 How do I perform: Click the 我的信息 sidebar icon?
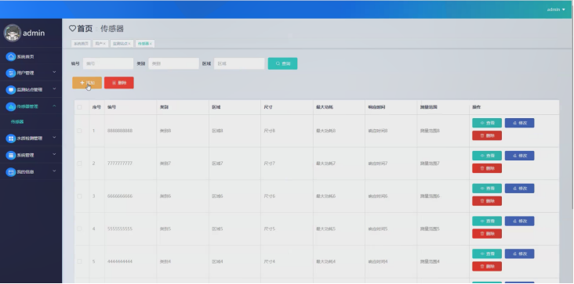[x=11, y=171]
